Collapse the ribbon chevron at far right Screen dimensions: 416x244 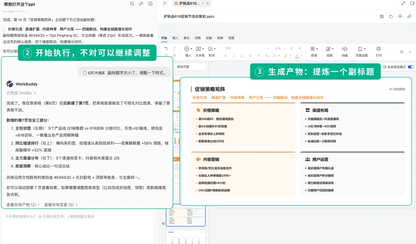tap(410, 52)
